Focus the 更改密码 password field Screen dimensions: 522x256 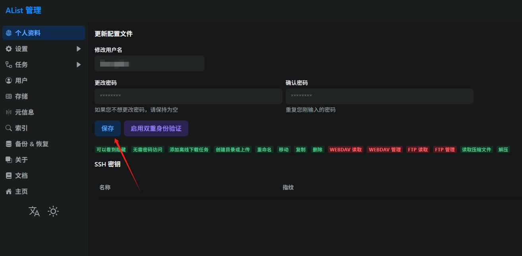pos(188,96)
